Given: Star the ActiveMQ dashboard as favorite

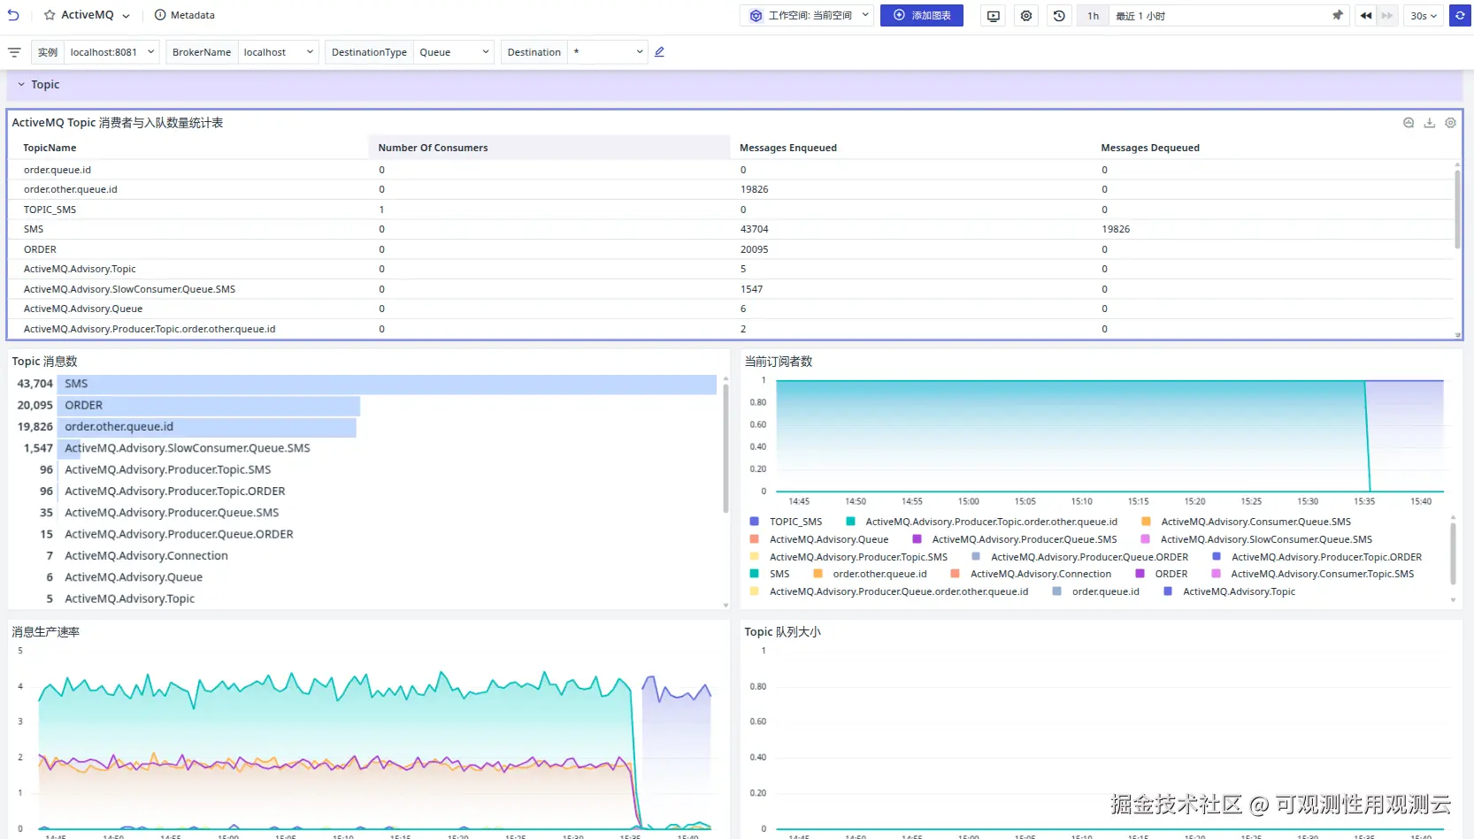Looking at the screenshot, I should (x=50, y=15).
